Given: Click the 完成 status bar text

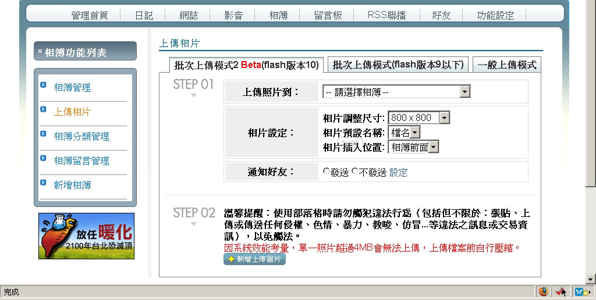Looking at the screenshot, I should 12,292.
